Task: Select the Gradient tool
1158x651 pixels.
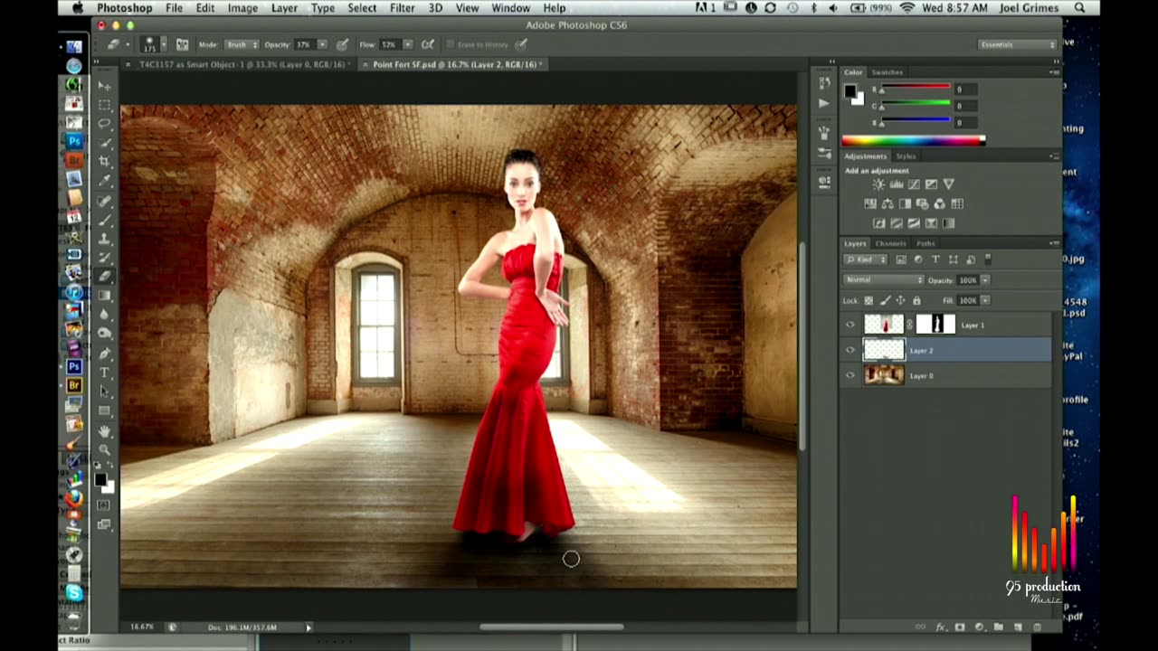Action: pos(105,296)
